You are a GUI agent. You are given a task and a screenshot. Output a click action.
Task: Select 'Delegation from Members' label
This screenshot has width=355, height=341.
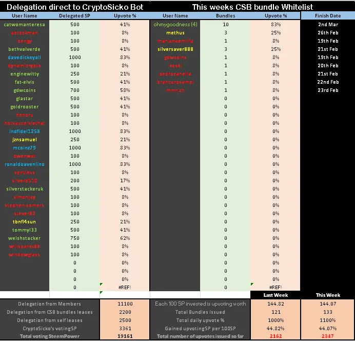tap(49, 304)
